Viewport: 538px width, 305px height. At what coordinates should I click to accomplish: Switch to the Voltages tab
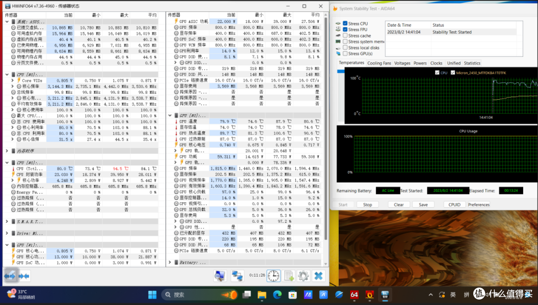[x=402, y=63]
